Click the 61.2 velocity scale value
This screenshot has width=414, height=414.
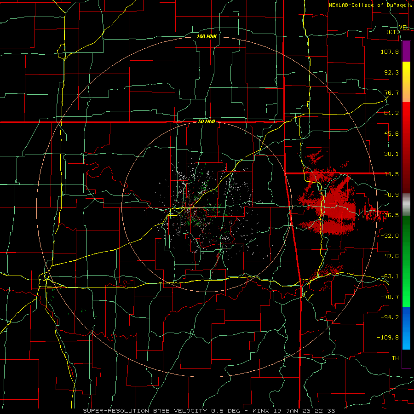click(x=391, y=113)
